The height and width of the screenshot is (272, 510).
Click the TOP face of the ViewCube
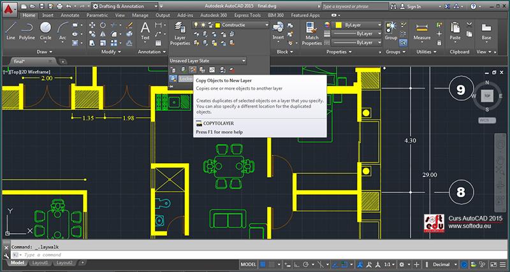pyautogui.click(x=487, y=96)
